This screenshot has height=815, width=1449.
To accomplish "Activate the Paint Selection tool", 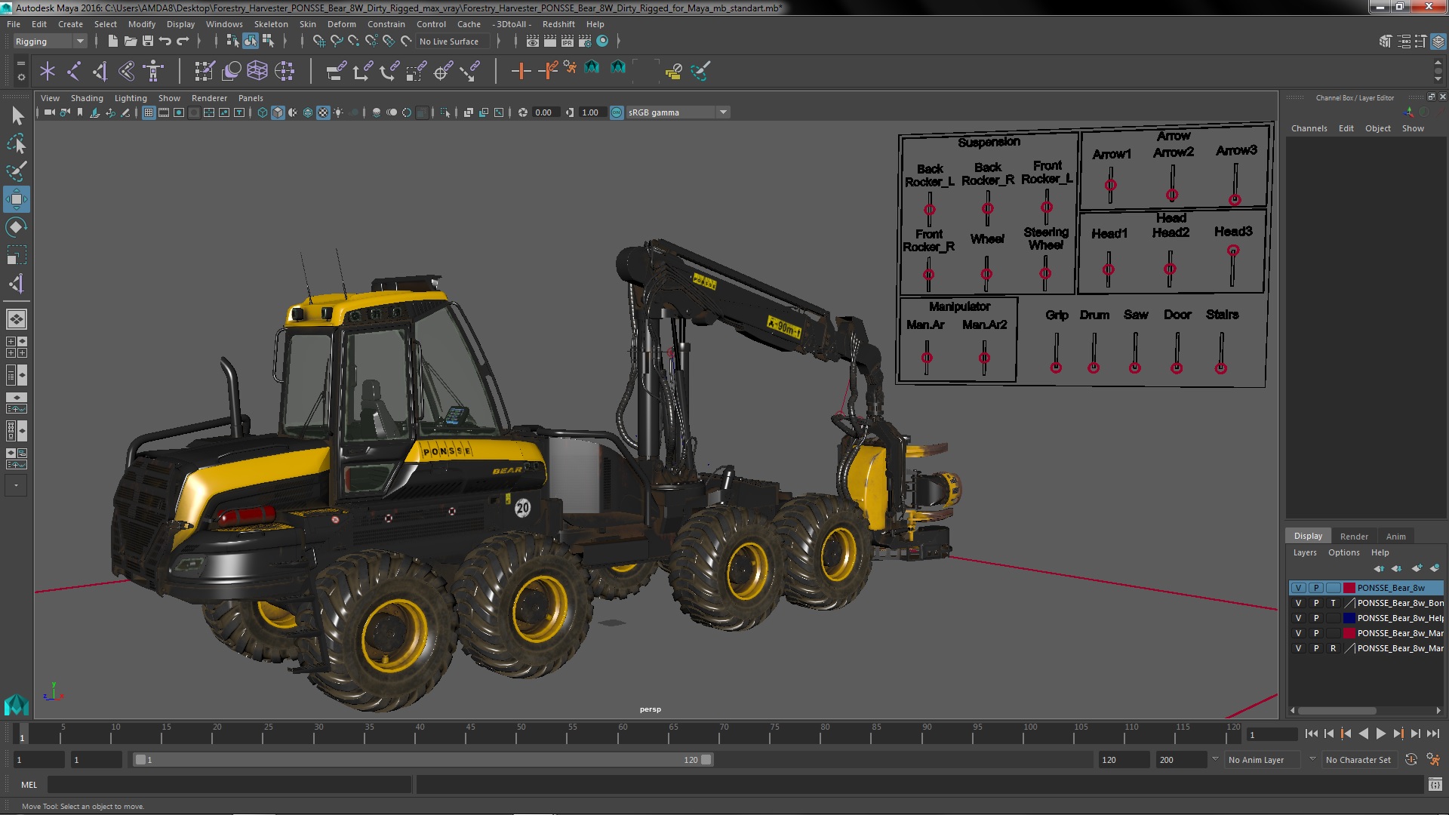I will coord(17,171).
